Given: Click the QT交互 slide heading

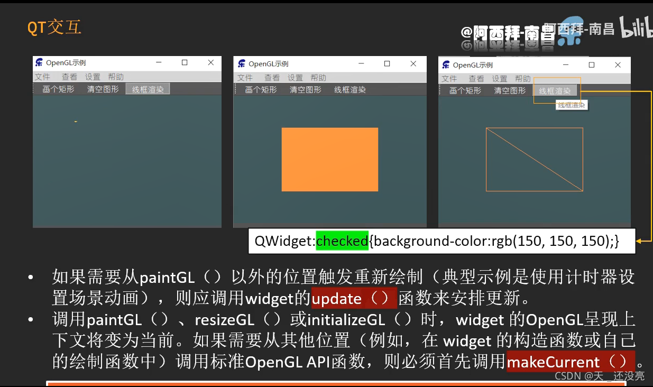Looking at the screenshot, I should (x=54, y=26).
